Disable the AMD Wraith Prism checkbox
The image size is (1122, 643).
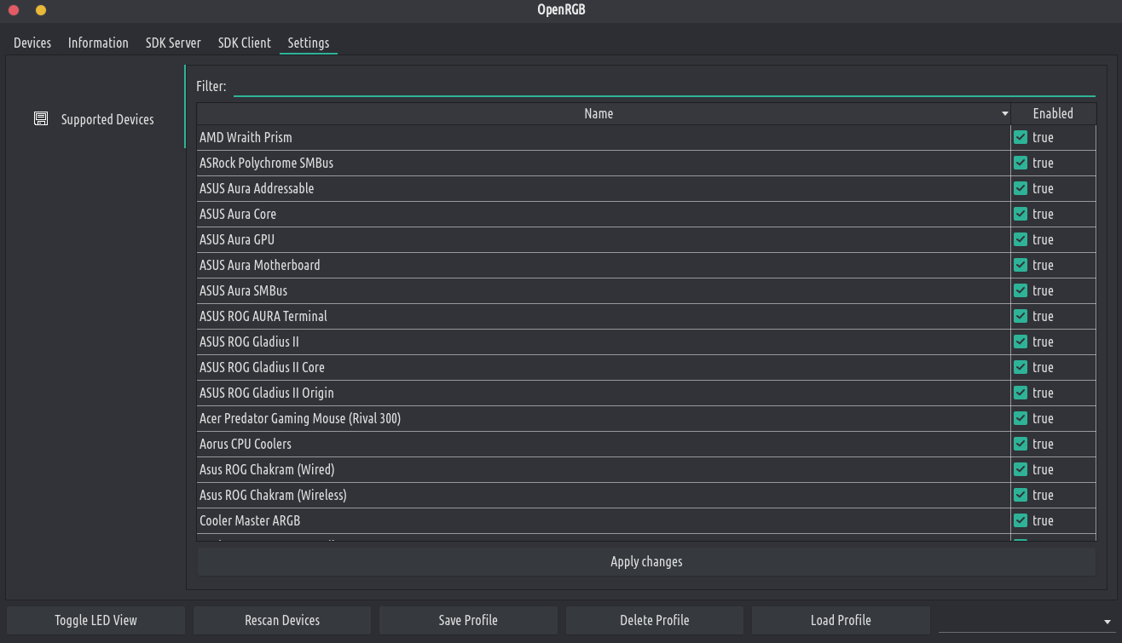(1021, 137)
